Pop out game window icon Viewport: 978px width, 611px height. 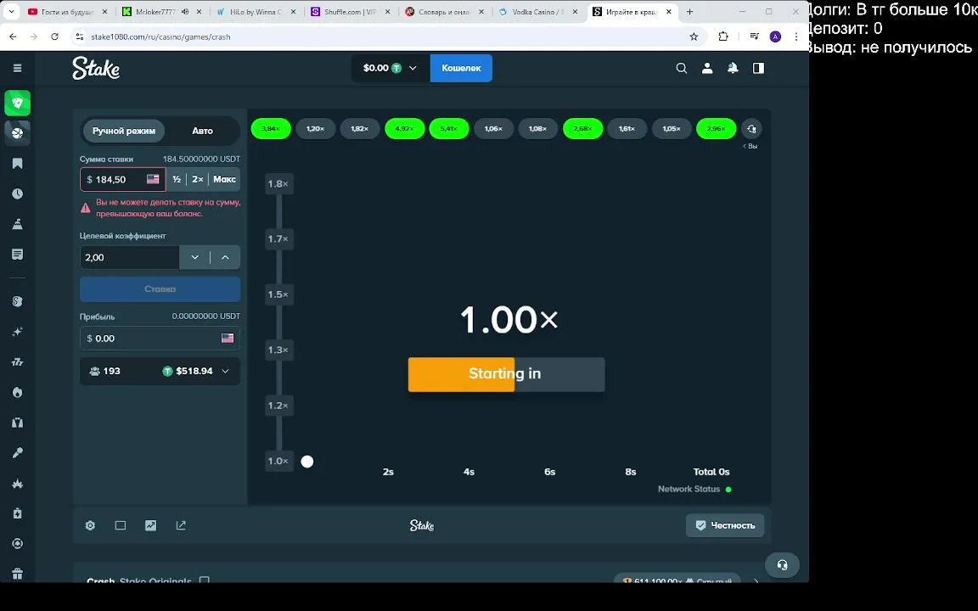coord(181,525)
